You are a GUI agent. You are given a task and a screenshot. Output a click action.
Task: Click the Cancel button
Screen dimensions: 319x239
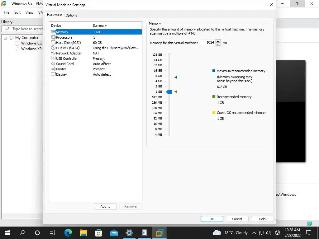tap(237, 219)
